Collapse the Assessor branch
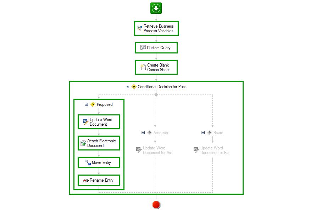The width and height of the screenshot is (316, 222). [x=143, y=133]
